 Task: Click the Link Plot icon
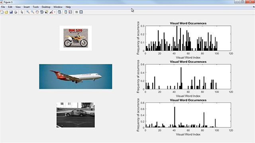59,12
